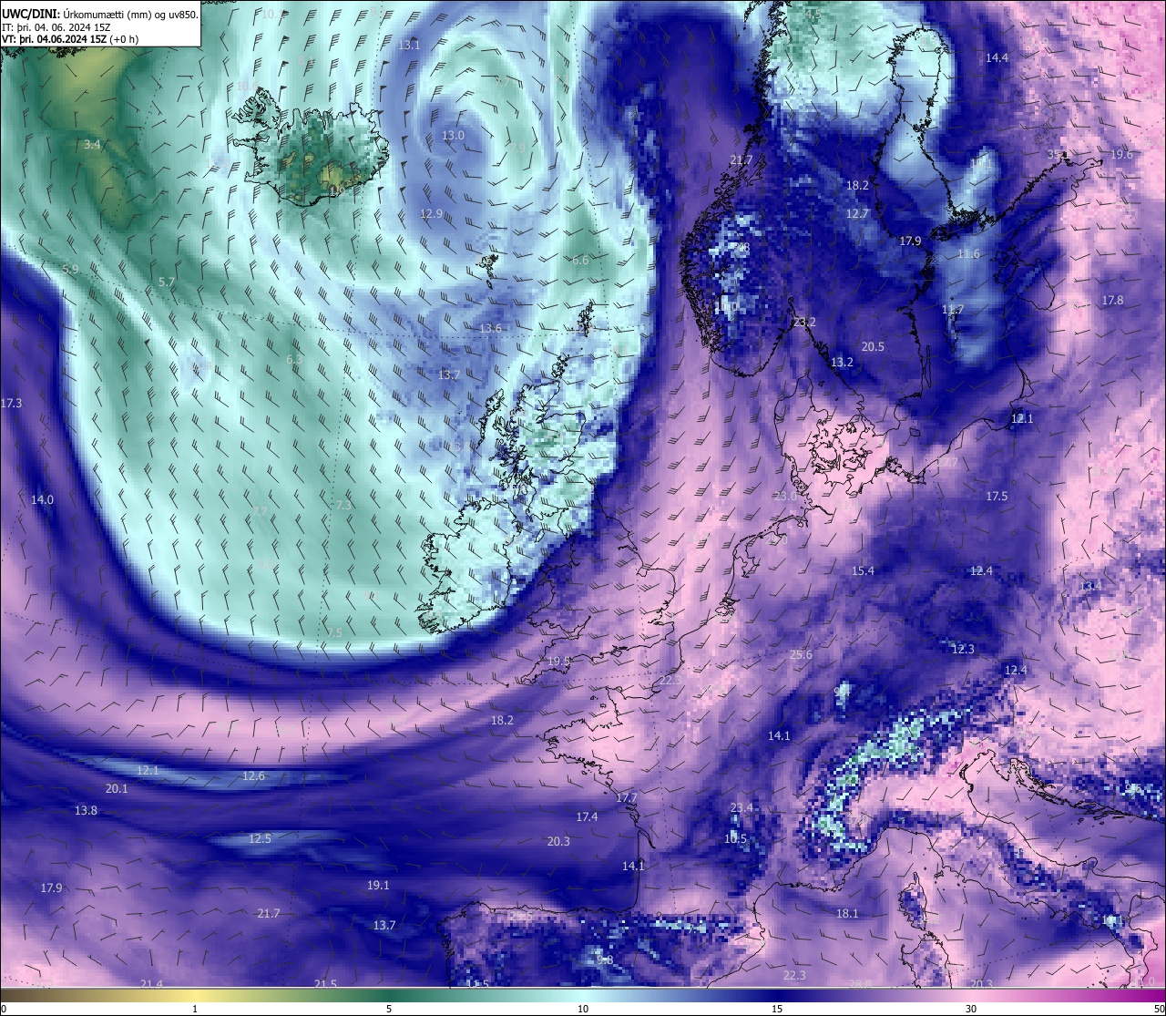Click the VT valid time line
Image resolution: width=1166 pixels, height=1016 pixels.
[x=70, y=39]
